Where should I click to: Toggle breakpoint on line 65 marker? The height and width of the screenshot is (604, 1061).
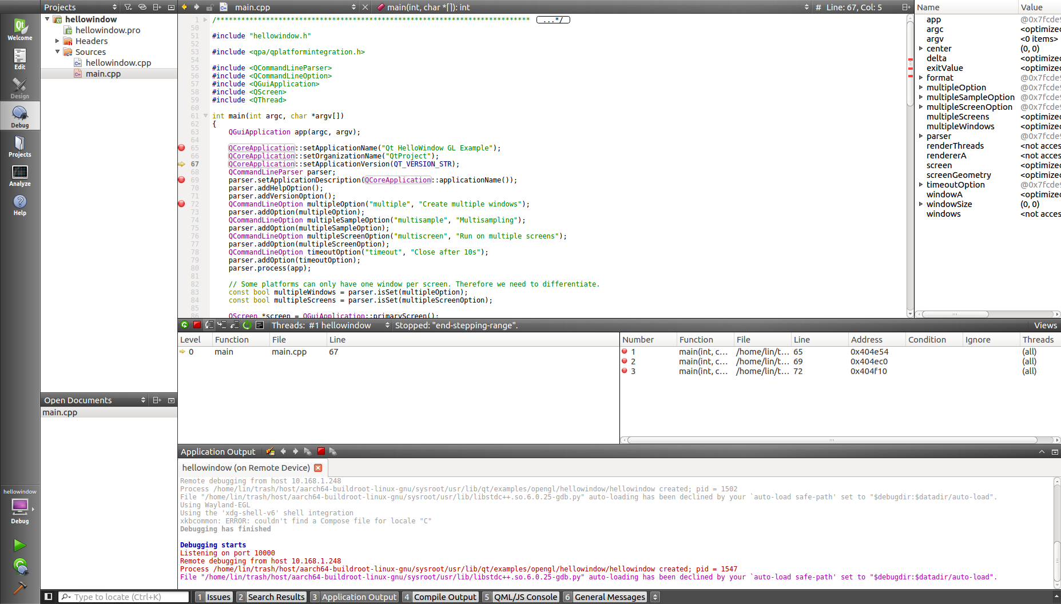[x=181, y=148]
